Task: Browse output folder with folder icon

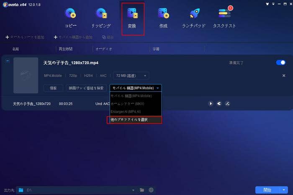Action: pos(142,190)
